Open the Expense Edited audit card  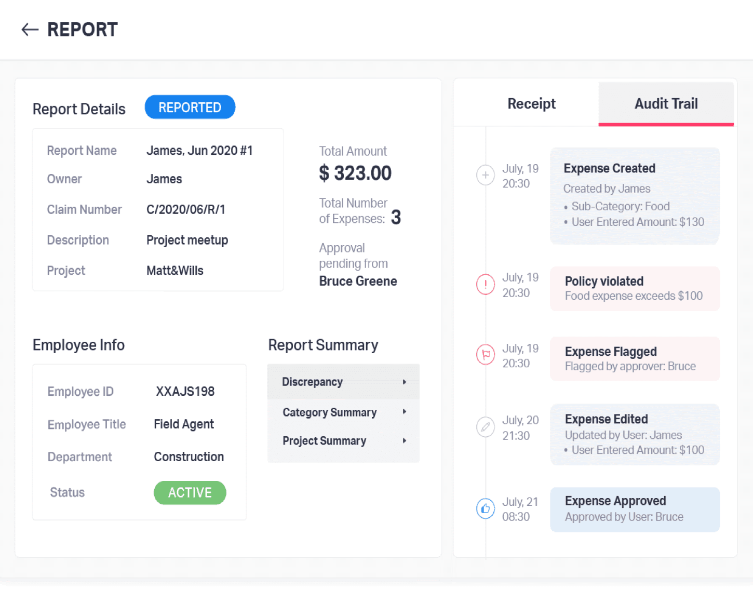(x=635, y=434)
